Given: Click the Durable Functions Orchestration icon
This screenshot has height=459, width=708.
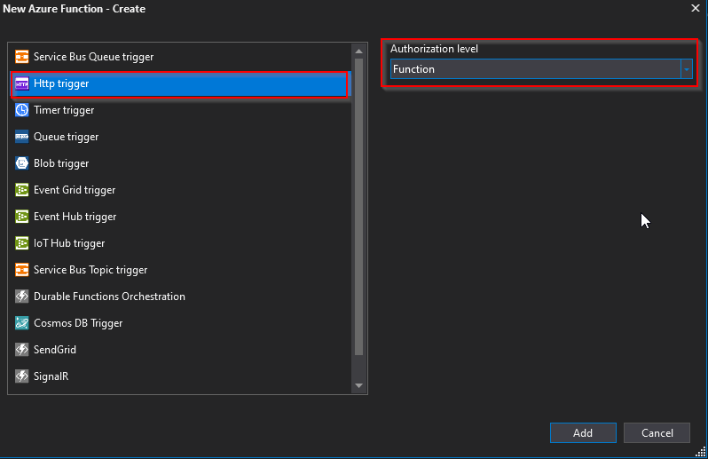Looking at the screenshot, I should pos(21,297).
